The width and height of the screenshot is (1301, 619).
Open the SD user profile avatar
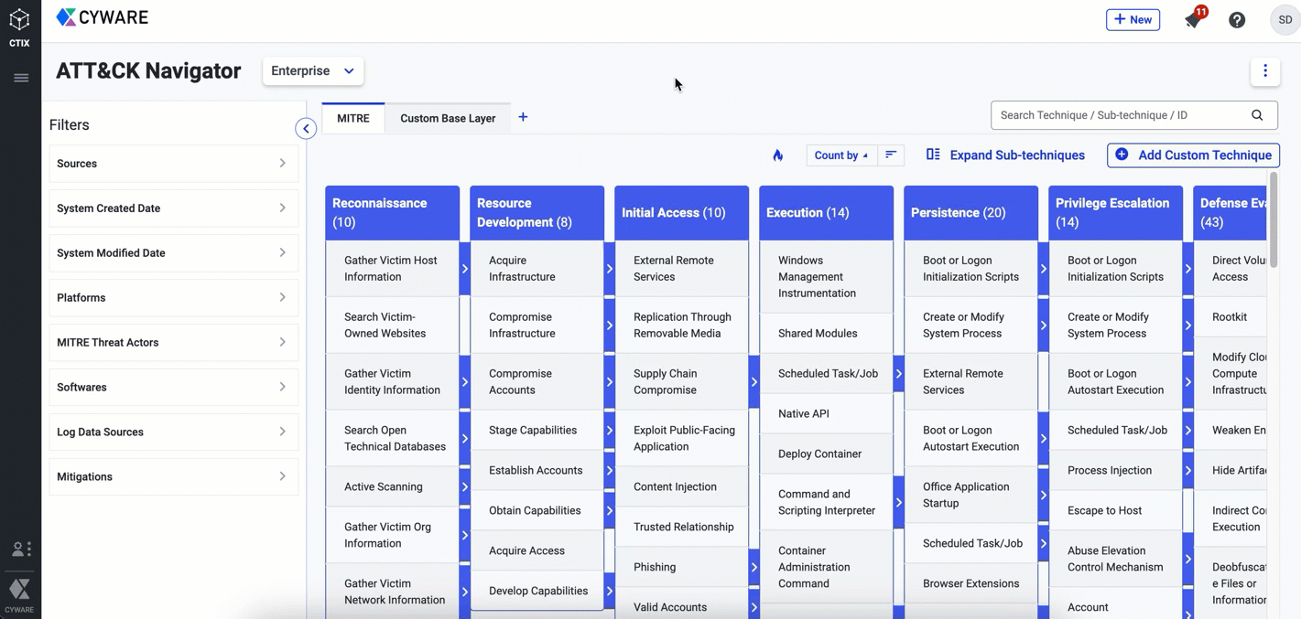click(1285, 20)
